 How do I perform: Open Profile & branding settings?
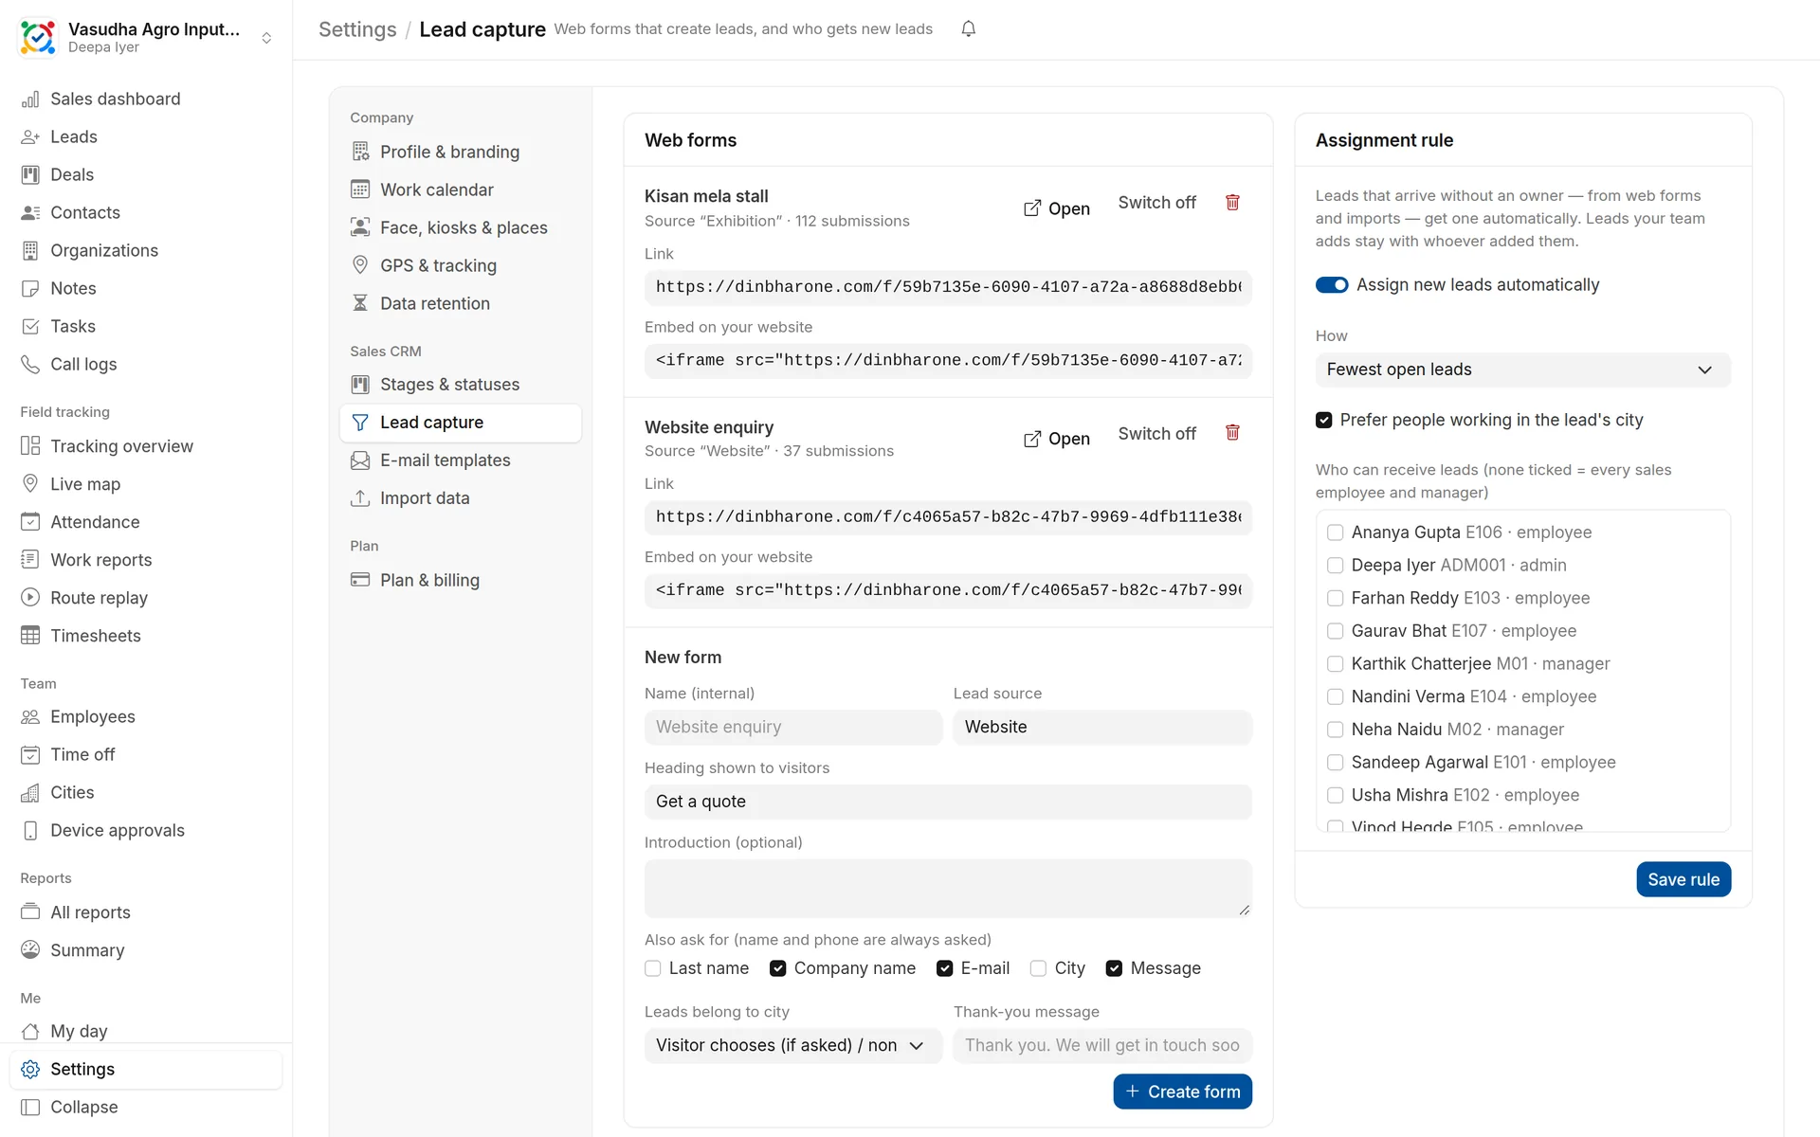coord(461,152)
